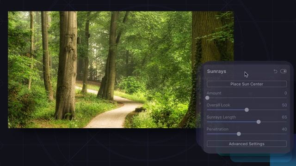Image resolution: width=296 pixels, height=166 pixels.
Task: Click the Amount slider handle
Action: (207, 98)
